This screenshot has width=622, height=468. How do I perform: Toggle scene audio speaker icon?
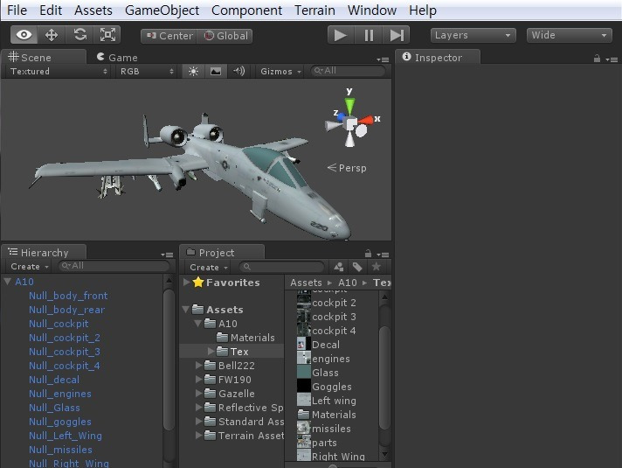[x=238, y=71]
